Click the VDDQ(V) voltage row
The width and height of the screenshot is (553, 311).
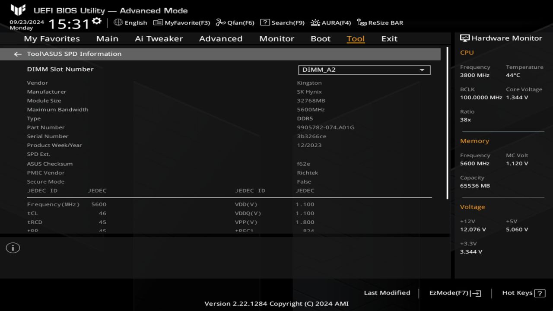tap(275, 213)
